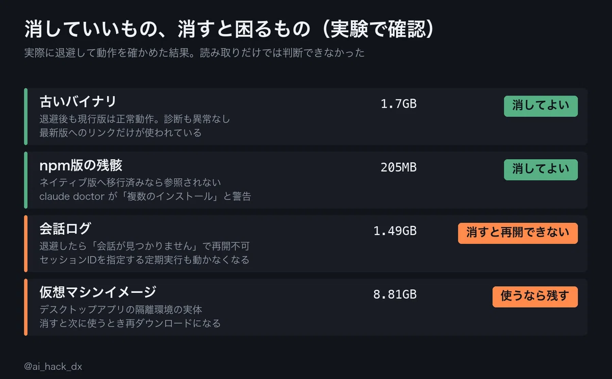This screenshot has width=612, height=379.
Task: Select the 1.49GB size value
Action: pyautogui.click(x=395, y=231)
